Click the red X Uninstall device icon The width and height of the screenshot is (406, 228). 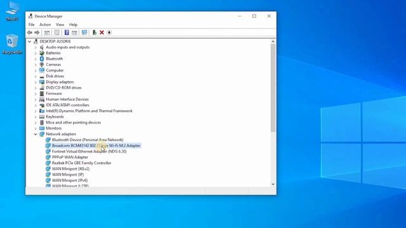(x=101, y=32)
